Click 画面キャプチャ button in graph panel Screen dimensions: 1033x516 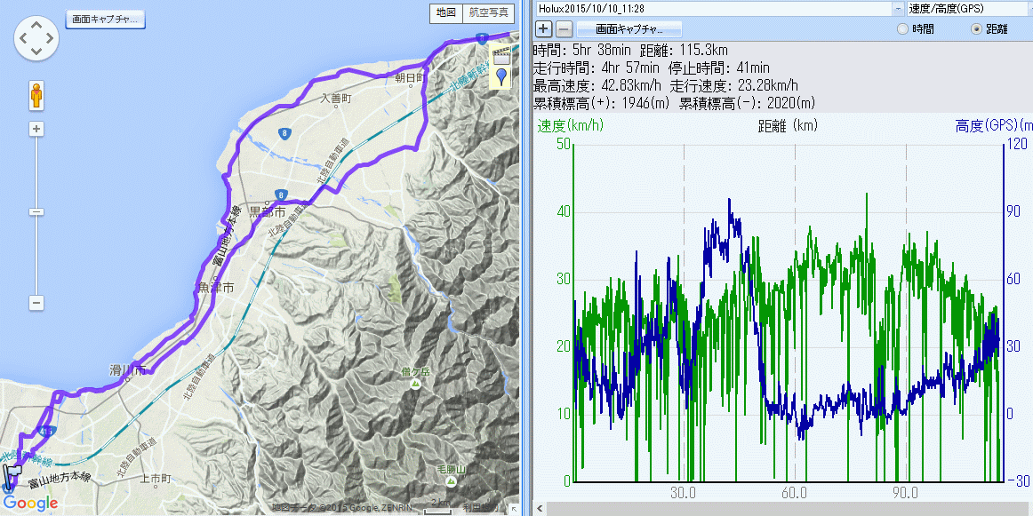point(629,28)
